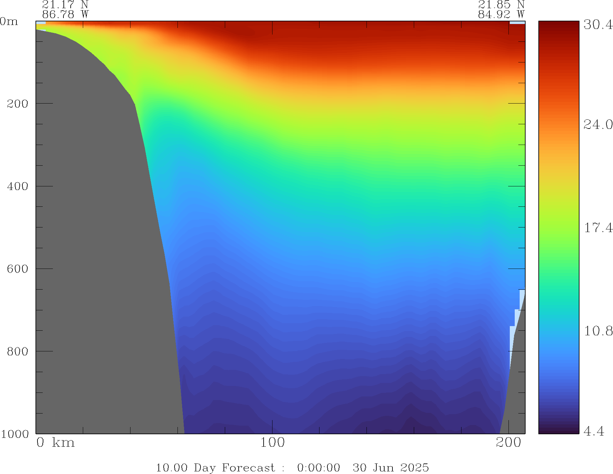Image resolution: width=613 pixels, height=474 pixels.
Task: Click the 0 km distance label
Action: (x=55, y=443)
